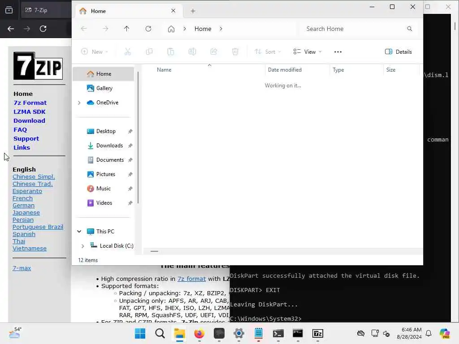Switch 7-Zip page language to German

(23, 206)
